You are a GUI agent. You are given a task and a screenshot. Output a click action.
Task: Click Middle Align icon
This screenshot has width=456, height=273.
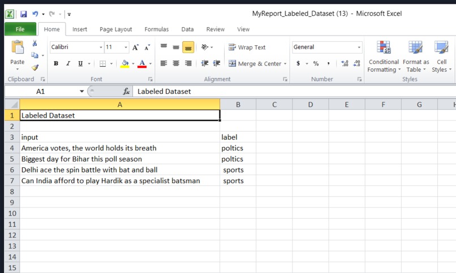176,47
